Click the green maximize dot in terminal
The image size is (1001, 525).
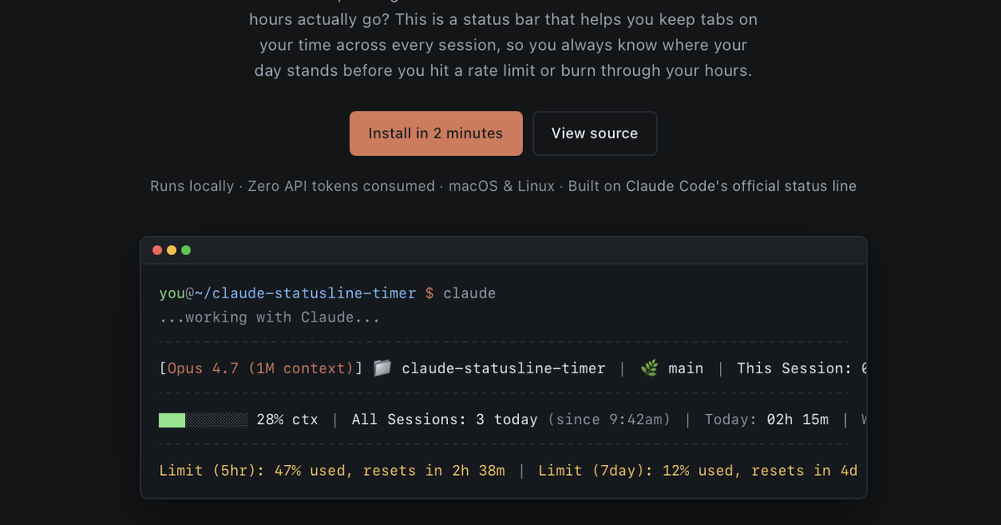(x=186, y=250)
